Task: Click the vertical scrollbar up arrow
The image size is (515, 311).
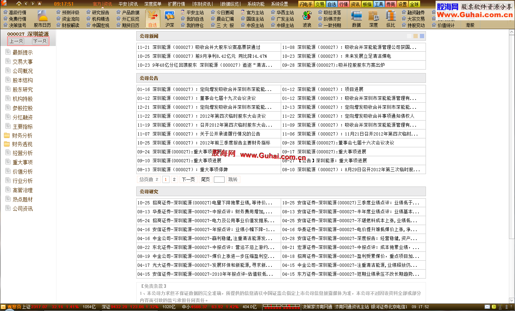Action: click(512, 32)
